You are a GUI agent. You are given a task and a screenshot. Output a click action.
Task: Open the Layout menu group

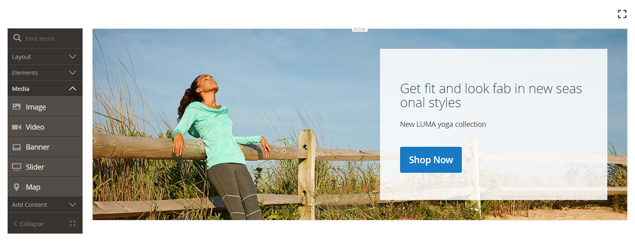click(45, 57)
